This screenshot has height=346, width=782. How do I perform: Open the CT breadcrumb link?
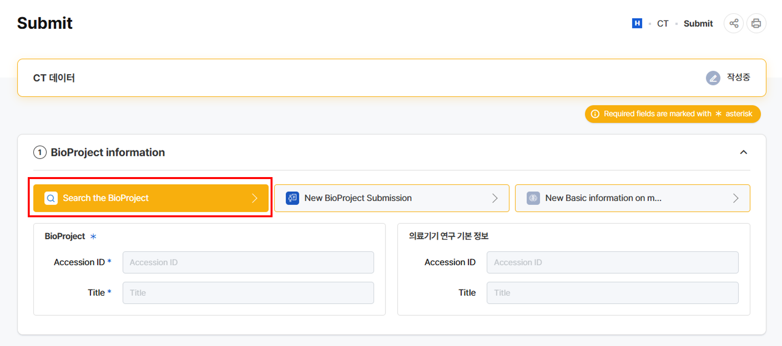point(662,24)
